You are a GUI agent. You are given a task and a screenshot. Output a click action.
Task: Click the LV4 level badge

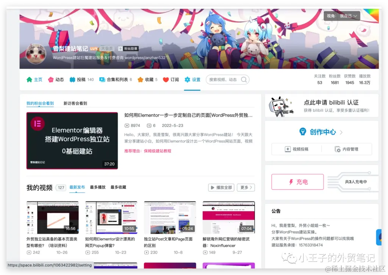tap(94, 48)
